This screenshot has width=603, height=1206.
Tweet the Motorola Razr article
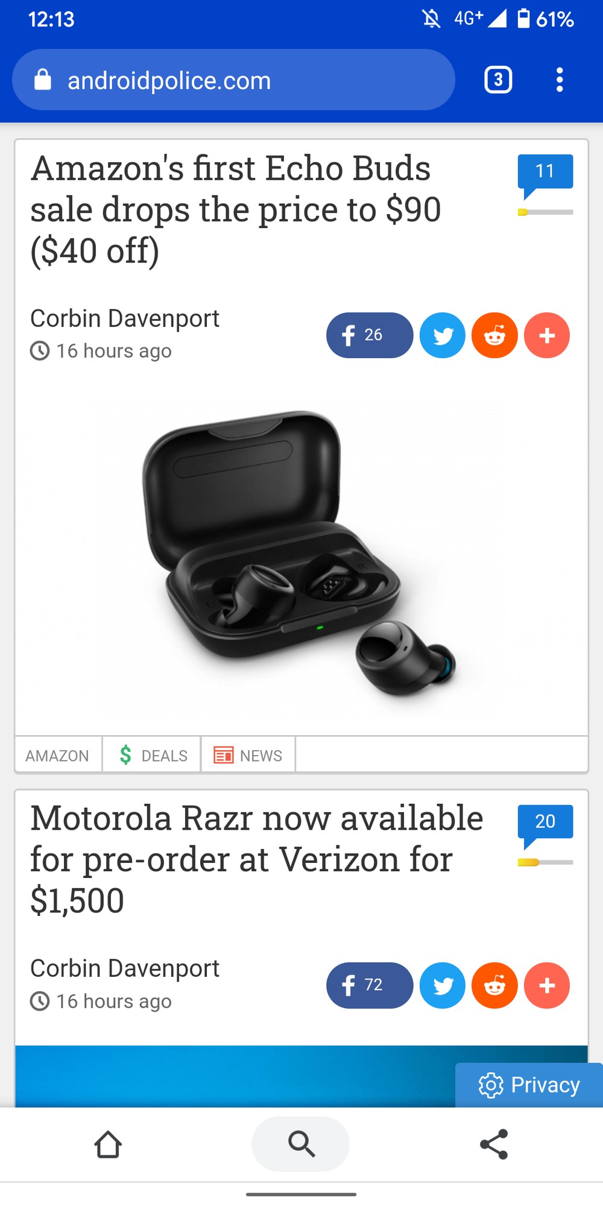[443, 985]
